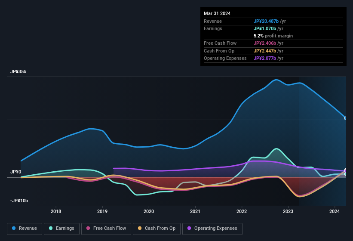This screenshot has height=241, width=353.
Task: Click the JP¥2.406b free cash flow value
Action: pyautogui.click(x=265, y=43)
